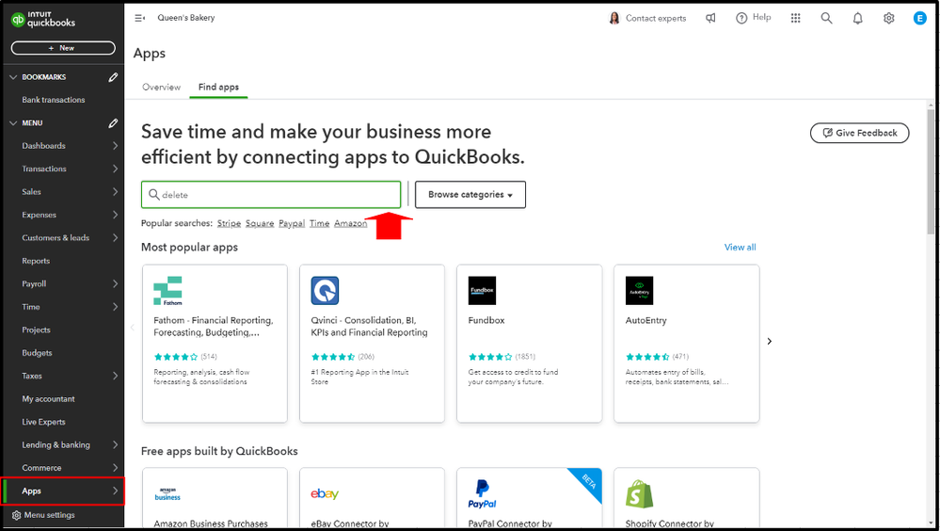
Task: Click the Help question mark icon
Action: coord(741,18)
